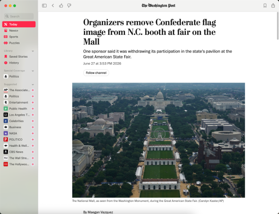Follow suggested Politics with plus icon
Screen dimensions: 279x214
pyautogui.click(x=33, y=96)
